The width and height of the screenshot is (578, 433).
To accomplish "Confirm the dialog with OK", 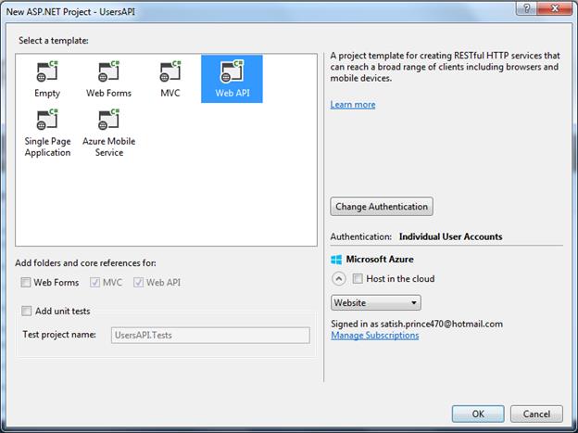I will [x=478, y=414].
